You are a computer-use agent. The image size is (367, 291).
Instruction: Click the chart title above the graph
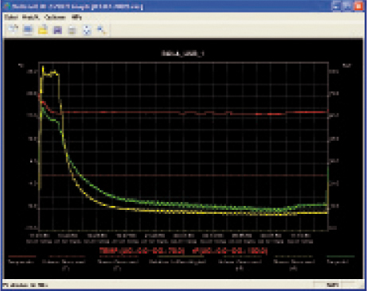pos(183,54)
